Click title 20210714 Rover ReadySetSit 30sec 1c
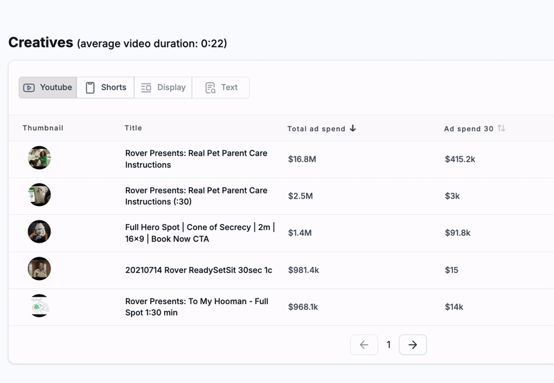 point(199,270)
